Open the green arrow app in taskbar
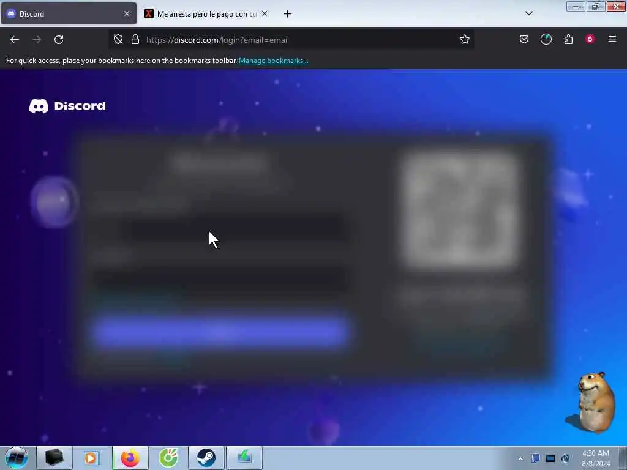This screenshot has height=470, width=627. coord(244,458)
